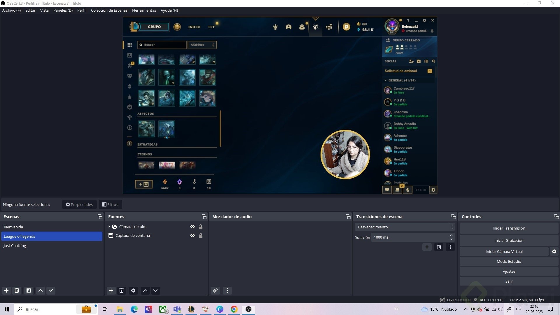Click the microphone icon in social panel footer
The height and width of the screenshot is (315, 560).
click(407, 190)
